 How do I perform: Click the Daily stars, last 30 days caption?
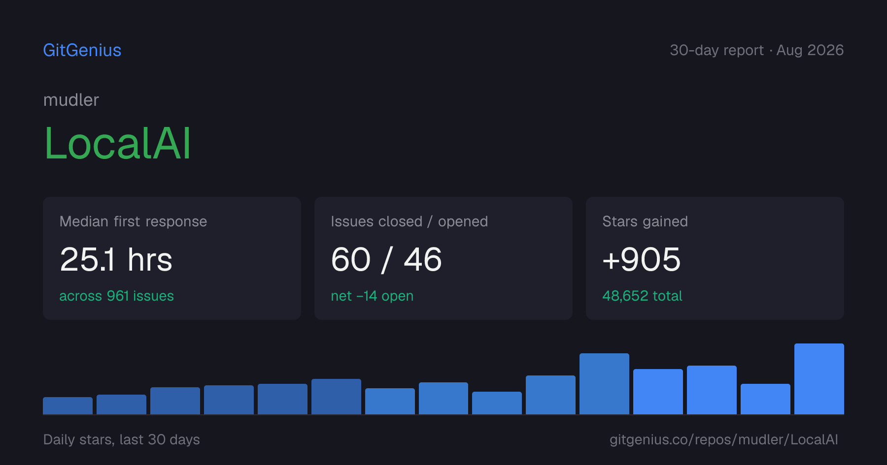(x=122, y=439)
